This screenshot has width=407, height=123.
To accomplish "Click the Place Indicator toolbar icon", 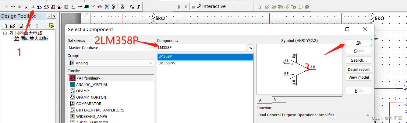I will pos(66,7).
